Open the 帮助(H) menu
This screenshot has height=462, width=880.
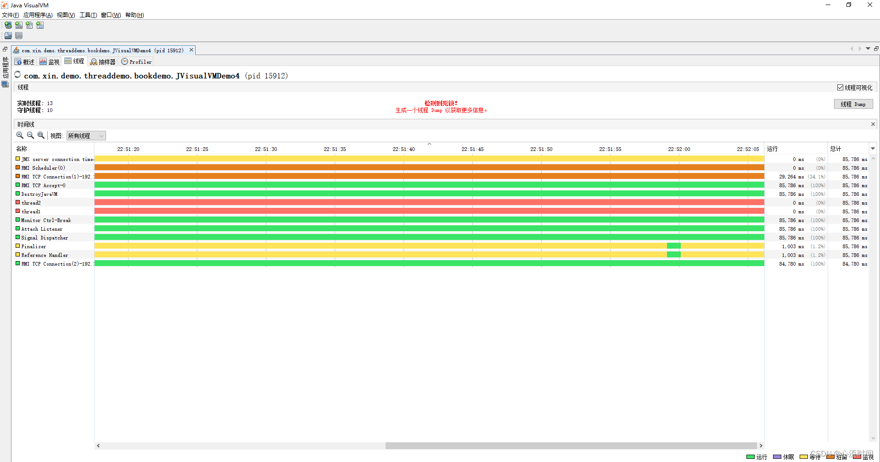135,15
